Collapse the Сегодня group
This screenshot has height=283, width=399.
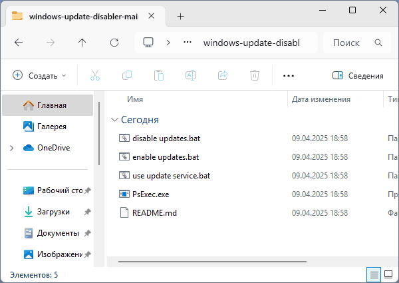[x=115, y=119]
